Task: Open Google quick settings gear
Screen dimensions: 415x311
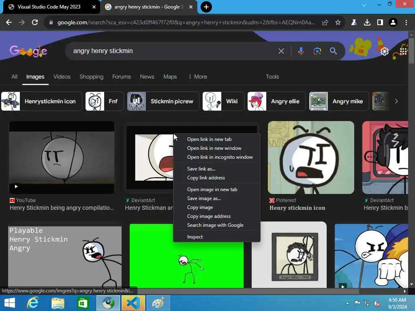Action: tap(384, 51)
